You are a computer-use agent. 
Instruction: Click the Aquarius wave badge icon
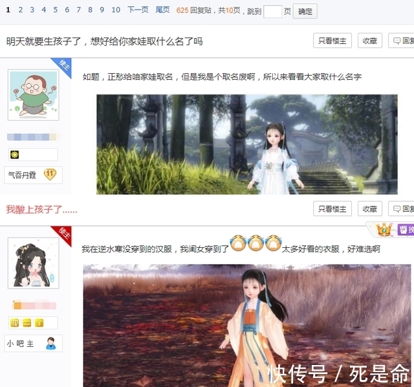point(27,323)
